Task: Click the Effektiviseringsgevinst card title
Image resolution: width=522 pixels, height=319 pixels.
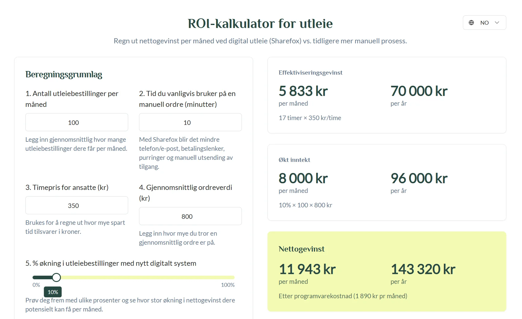Action: click(x=311, y=73)
